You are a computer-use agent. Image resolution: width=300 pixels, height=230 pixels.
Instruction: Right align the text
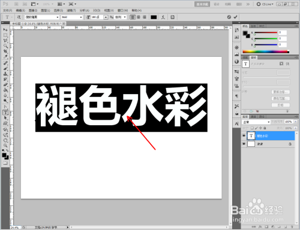145,17
